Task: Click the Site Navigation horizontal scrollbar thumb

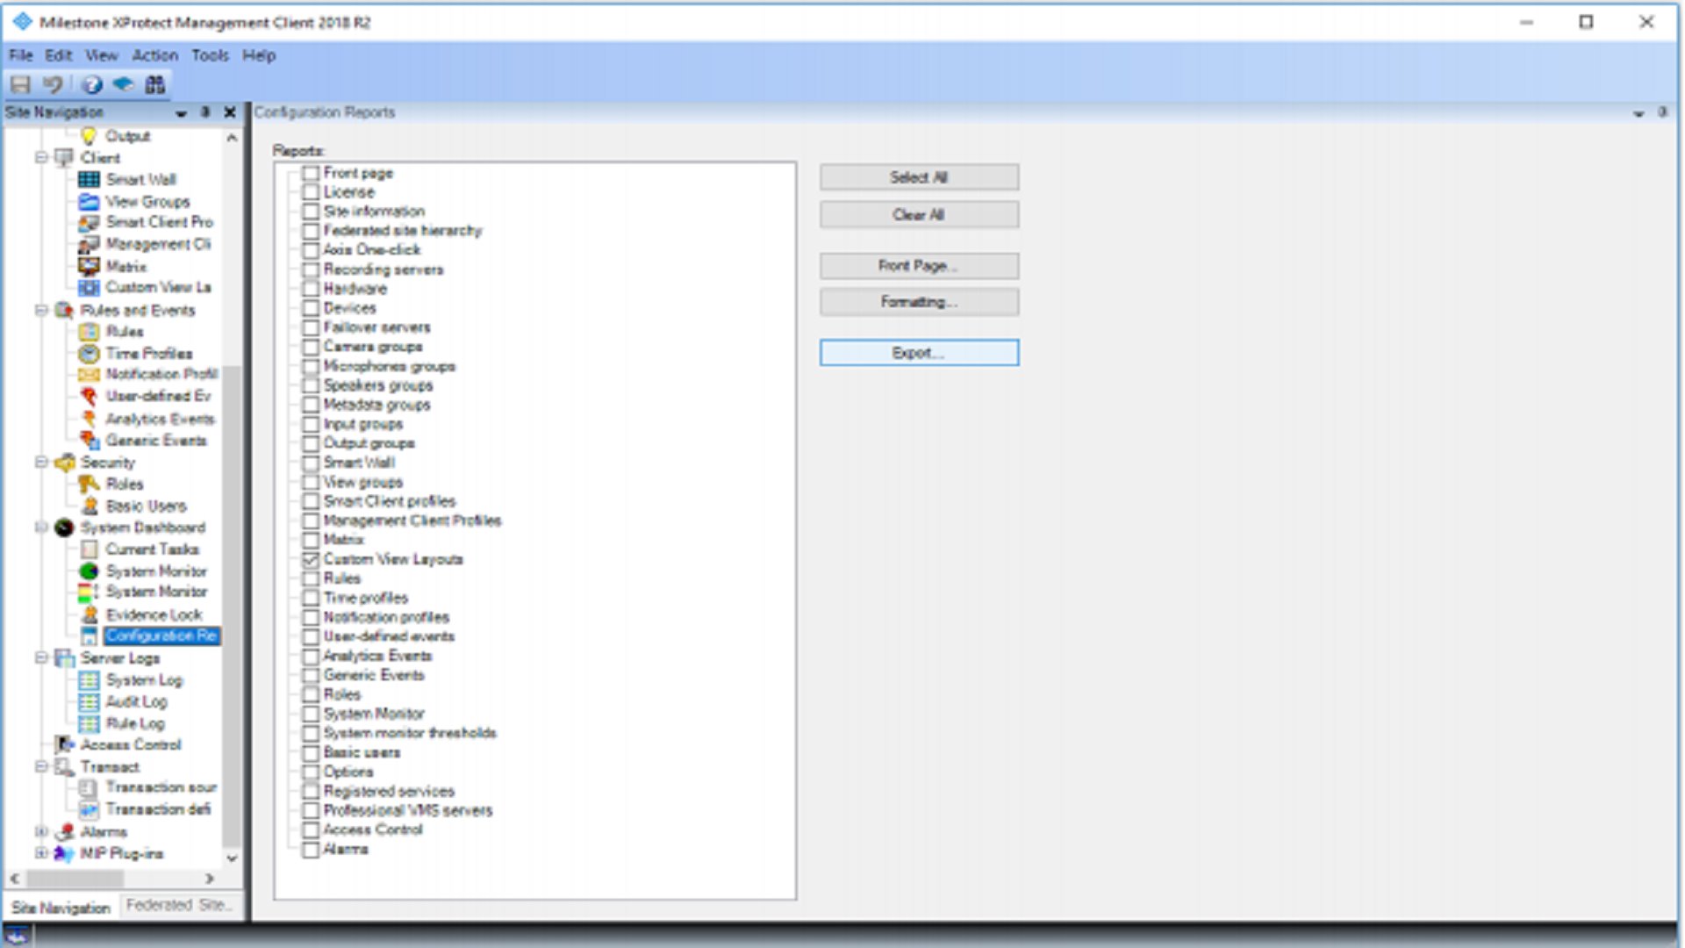Action: pos(75,878)
